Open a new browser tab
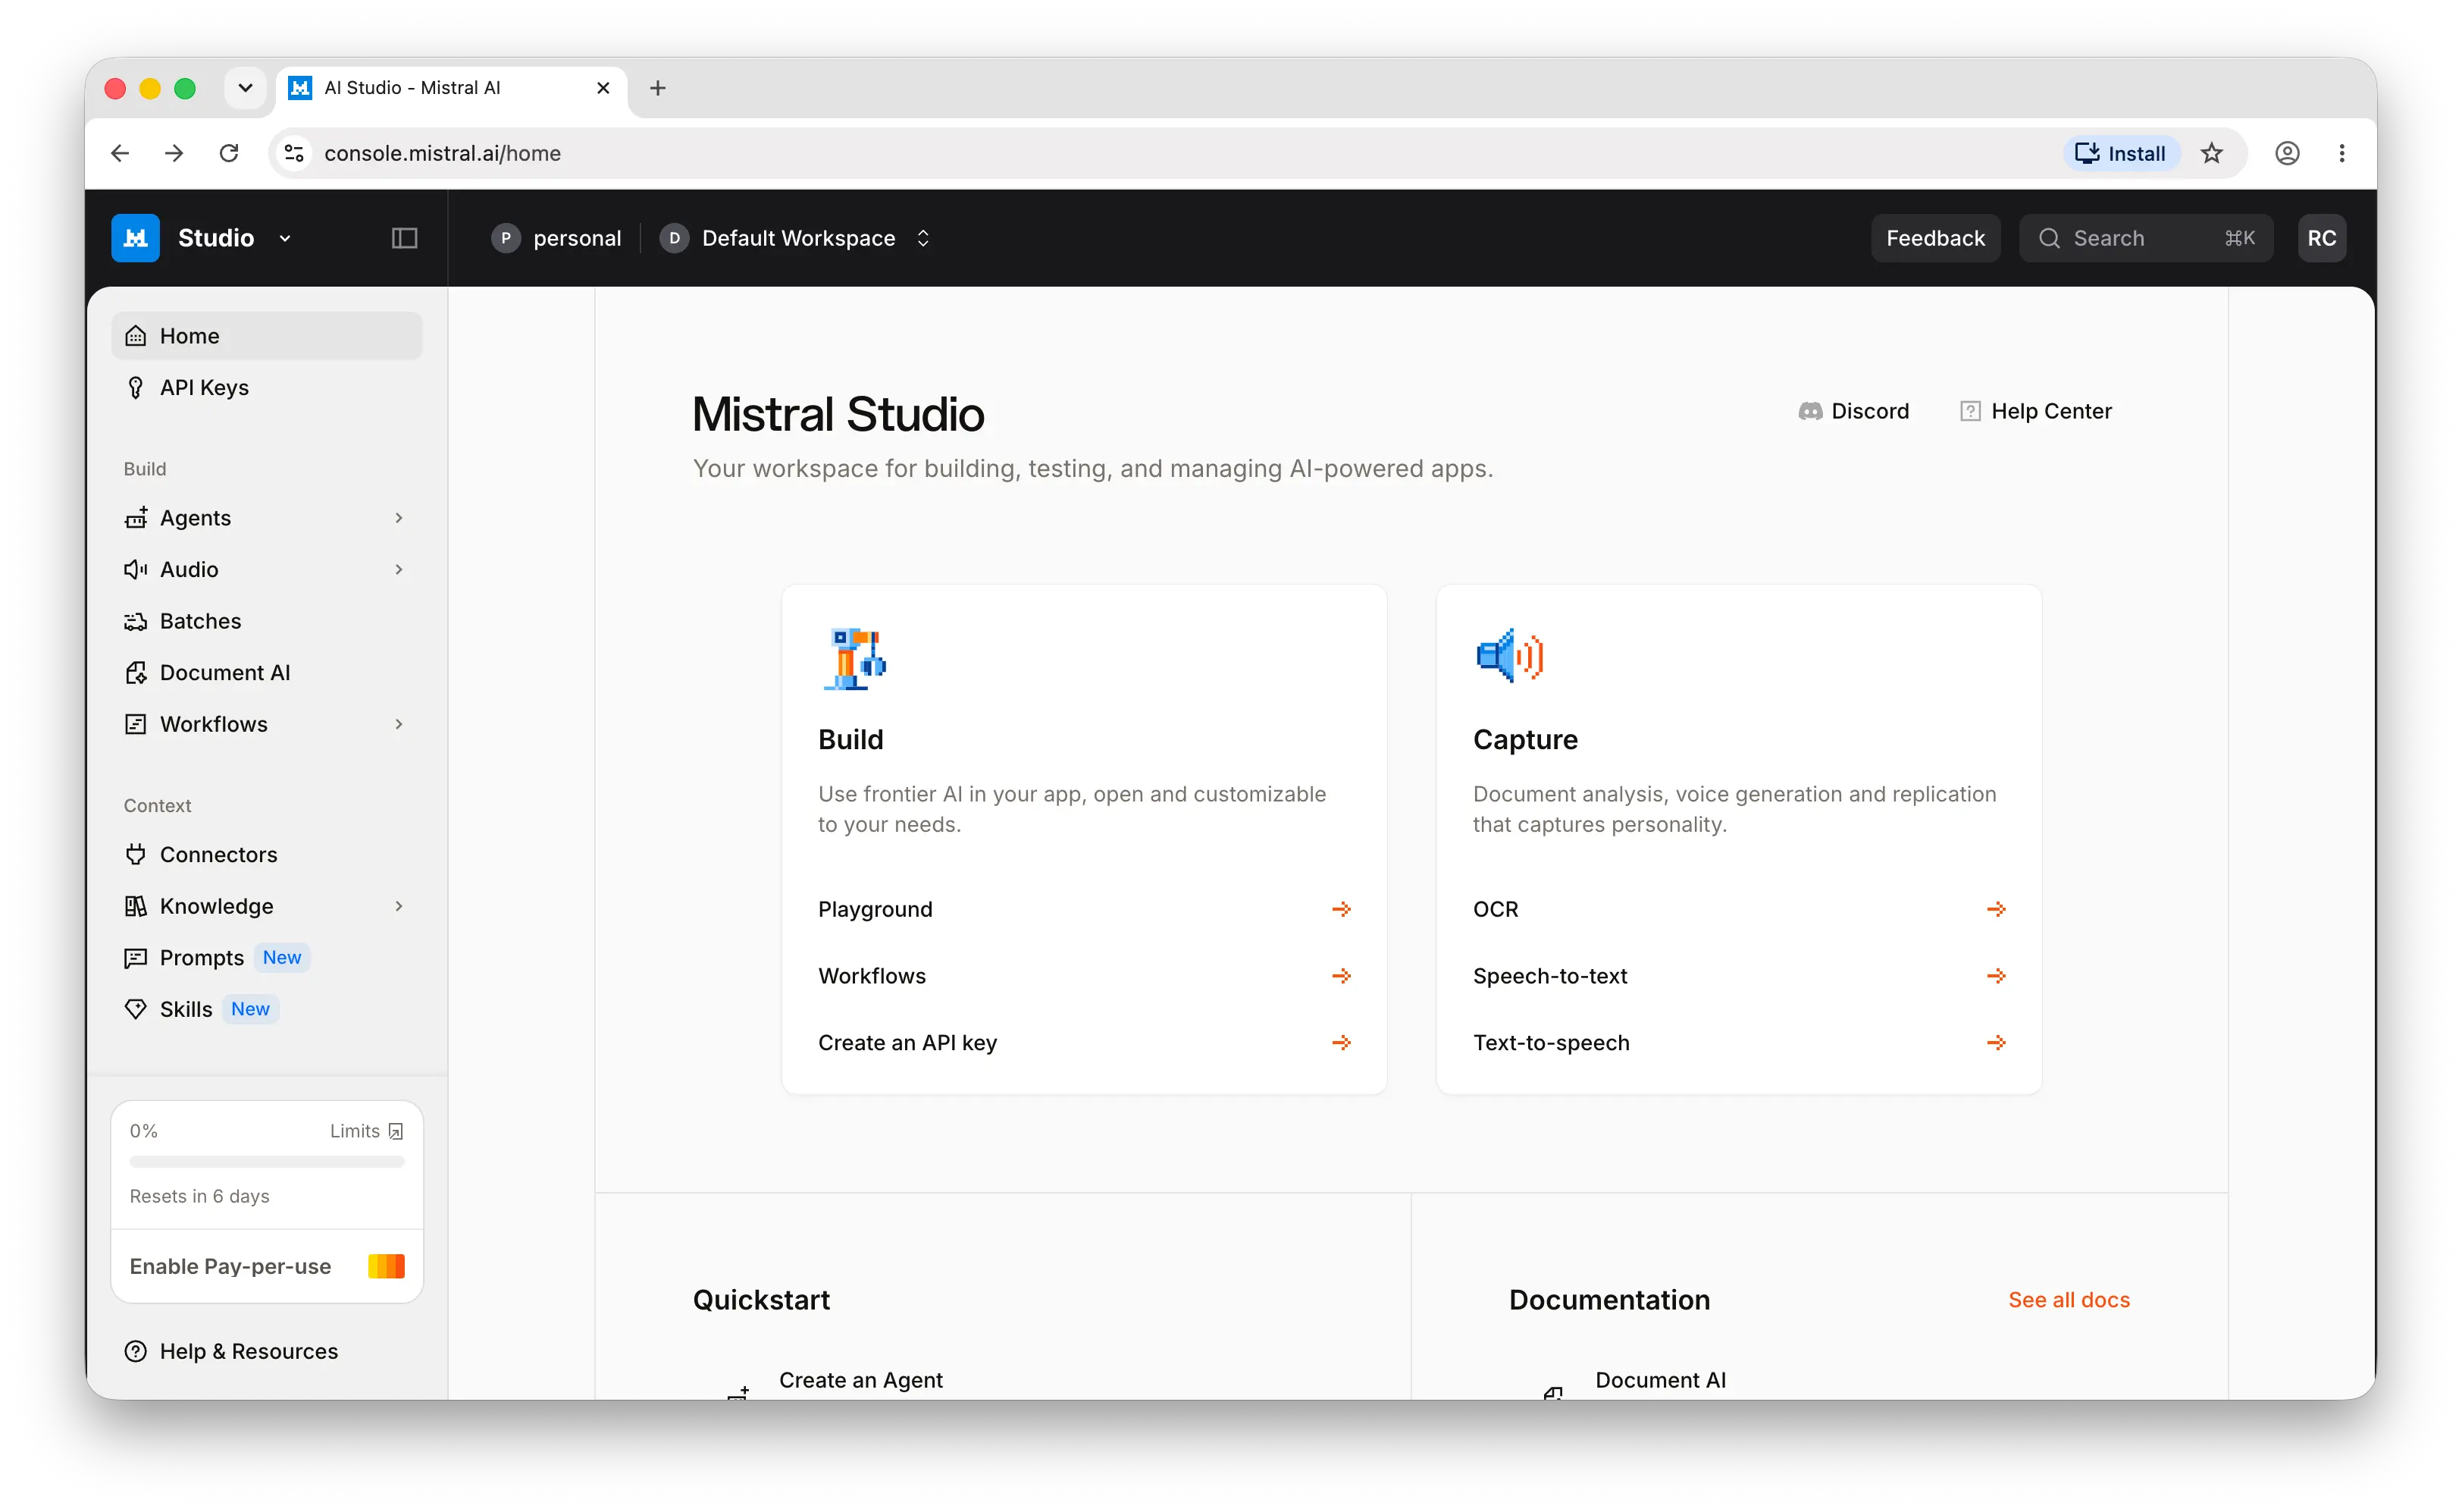 point(658,88)
